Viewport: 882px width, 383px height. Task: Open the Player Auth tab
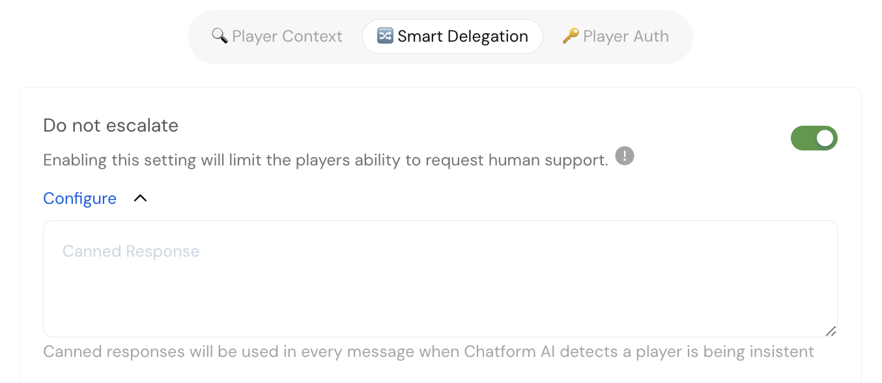pos(616,36)
